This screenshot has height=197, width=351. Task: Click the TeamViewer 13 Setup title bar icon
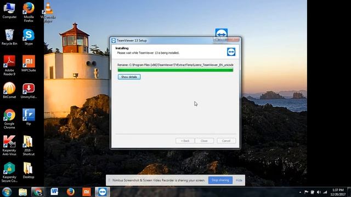click(114, 40)
